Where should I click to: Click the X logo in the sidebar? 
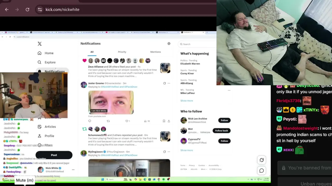coord(40,44)
